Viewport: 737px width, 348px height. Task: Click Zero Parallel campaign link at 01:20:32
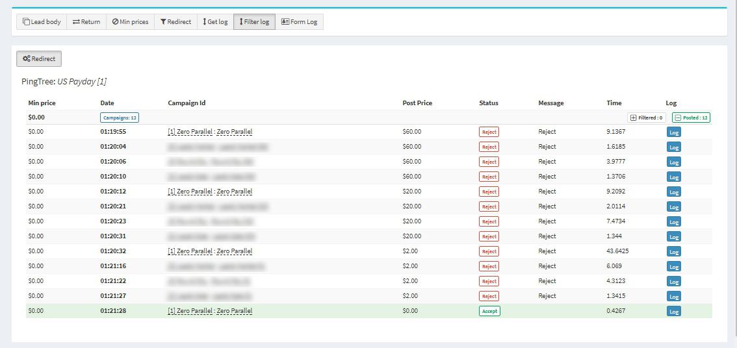[210, 251]
